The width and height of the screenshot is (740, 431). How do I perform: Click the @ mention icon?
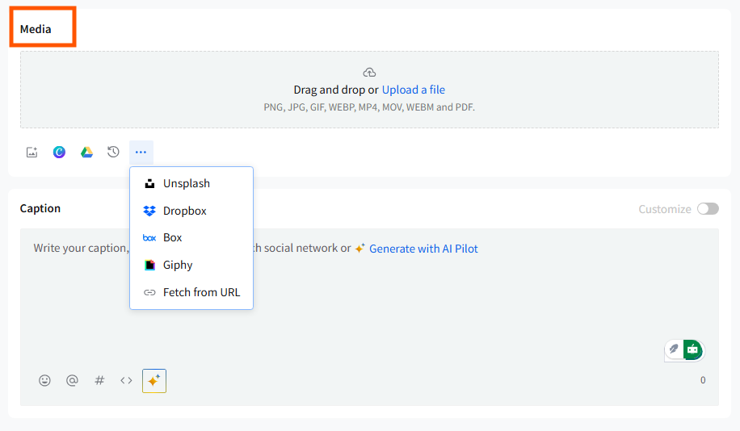click(72, 380)
